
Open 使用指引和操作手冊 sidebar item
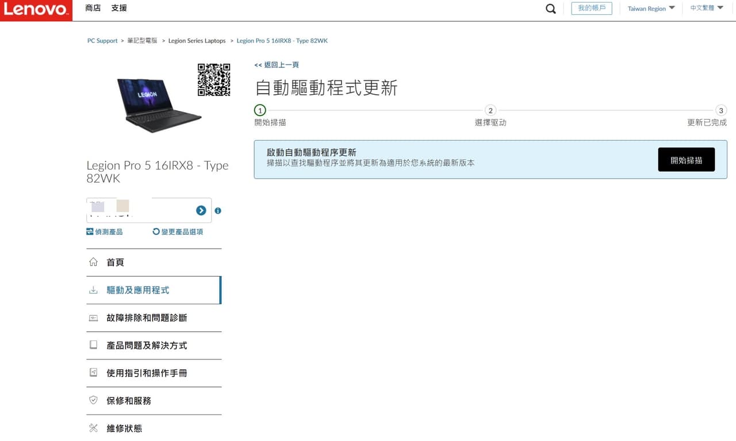(154, 373)
